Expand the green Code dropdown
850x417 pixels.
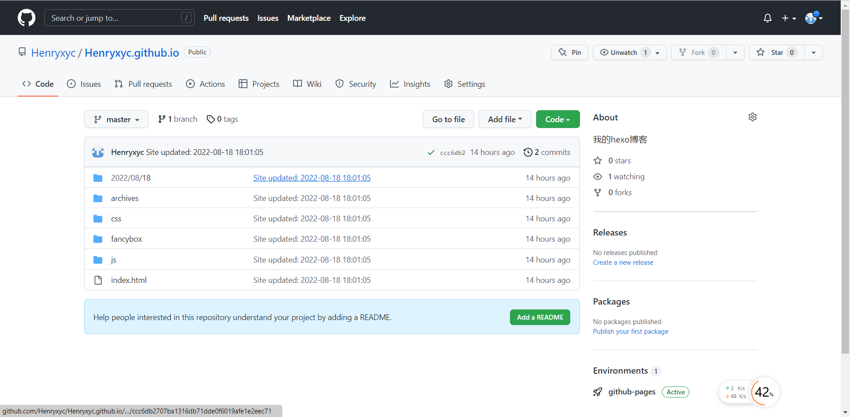pyautogui.click(x=557, y=120)
